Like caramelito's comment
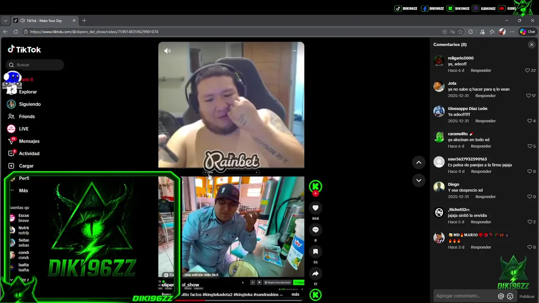Screen dimensions: 539x303 coord(530,146)
